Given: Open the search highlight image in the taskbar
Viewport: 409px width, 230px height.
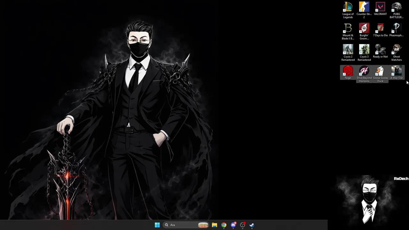Looking at the screenshot, I should pyautogui.click(x=203, y=225).
